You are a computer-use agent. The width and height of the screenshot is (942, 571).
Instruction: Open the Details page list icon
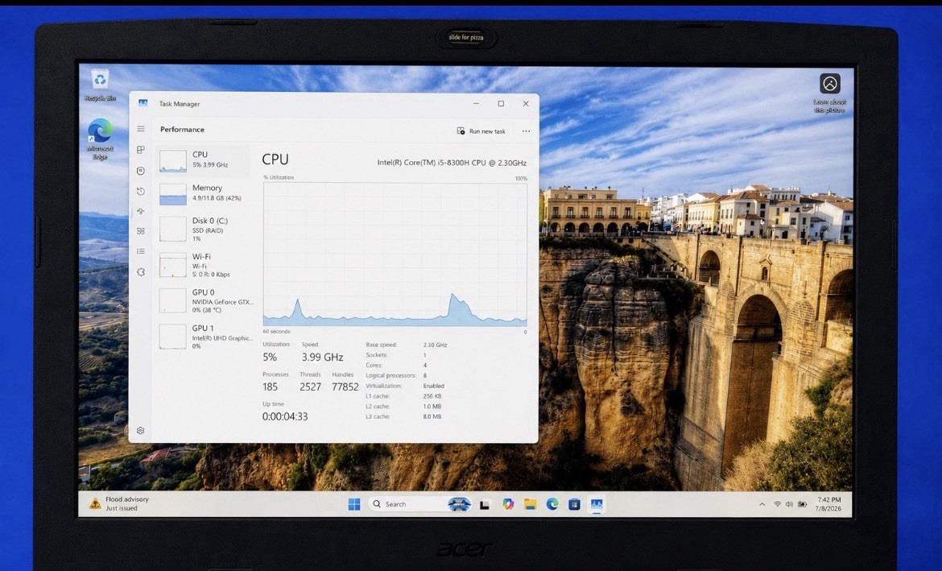click(141, 251)
